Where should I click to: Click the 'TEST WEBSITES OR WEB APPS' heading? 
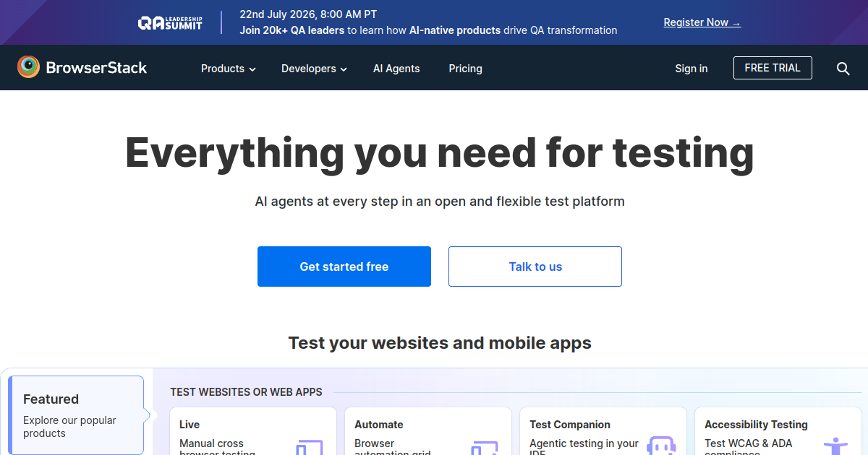pos(246,392)
